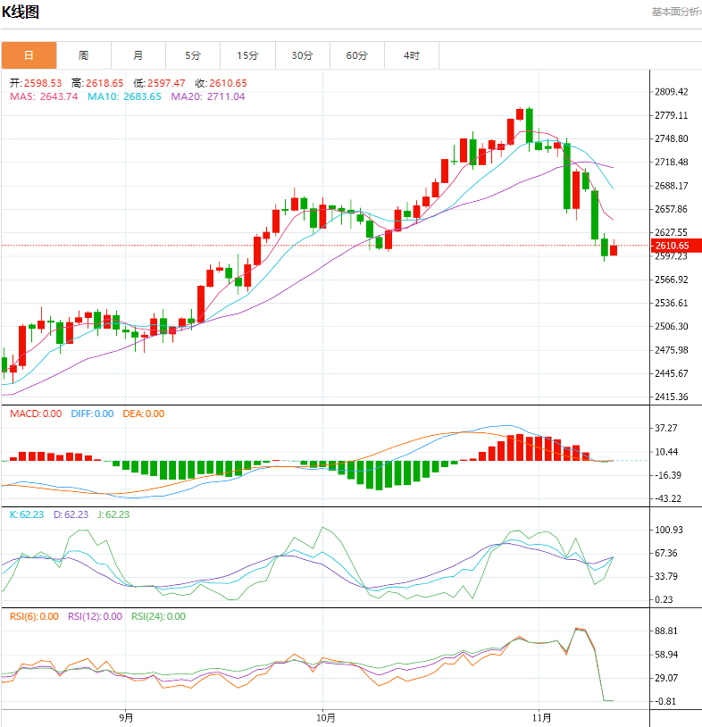Viewport: 702px width, 727px height.
Task: Click the MA5 legend label
Action: coord(44,96)
